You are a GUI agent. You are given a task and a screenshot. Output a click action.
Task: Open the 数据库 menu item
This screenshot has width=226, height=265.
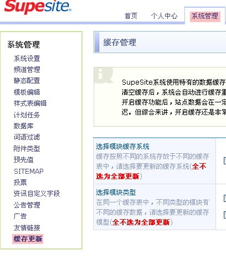[x=23, y=126]
